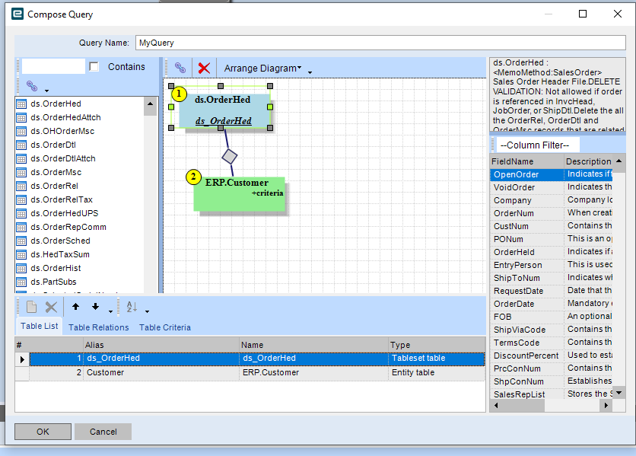Image resolution: width=636 pixels, height=456 pixels.
Task: Click the move down arrow icon
Action: (x=95, y=307)
